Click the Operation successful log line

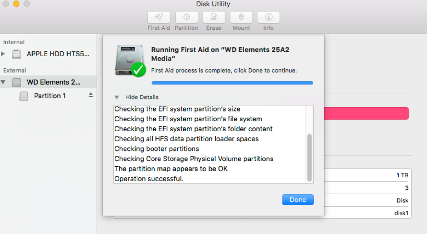click(x=149, y=179)
